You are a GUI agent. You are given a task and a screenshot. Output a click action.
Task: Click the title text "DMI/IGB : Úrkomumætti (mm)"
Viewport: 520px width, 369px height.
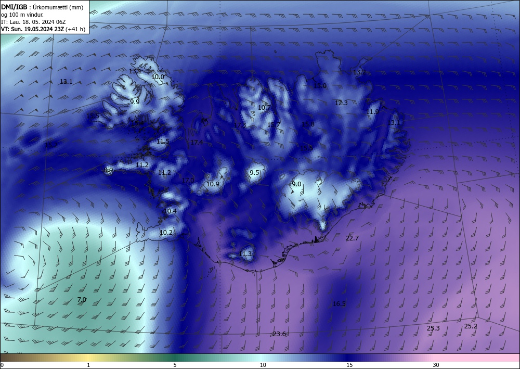pos(42,7)
